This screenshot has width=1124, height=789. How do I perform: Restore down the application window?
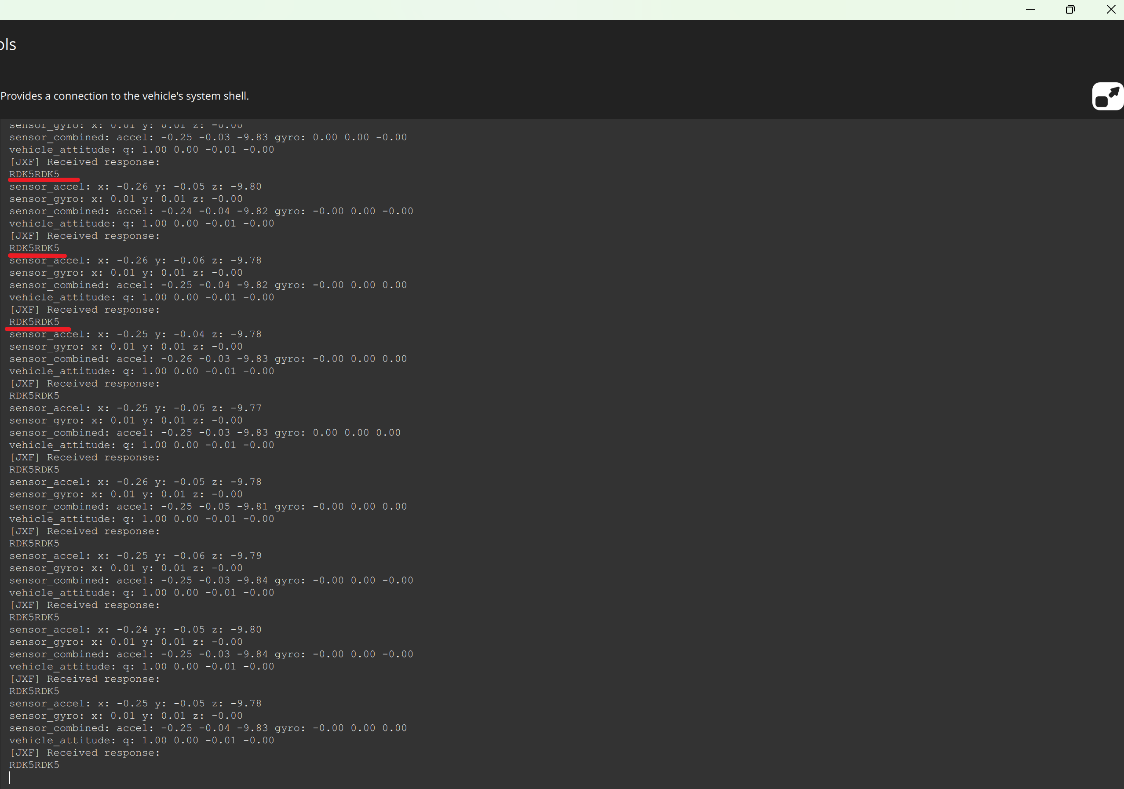(x=1070, y=9)
